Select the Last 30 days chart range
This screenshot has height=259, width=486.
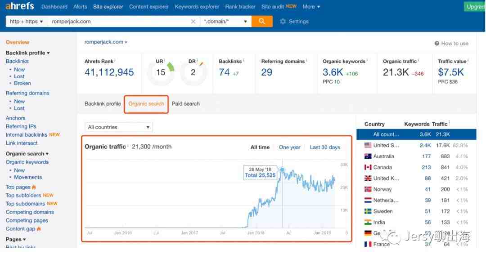pos(325,147)
